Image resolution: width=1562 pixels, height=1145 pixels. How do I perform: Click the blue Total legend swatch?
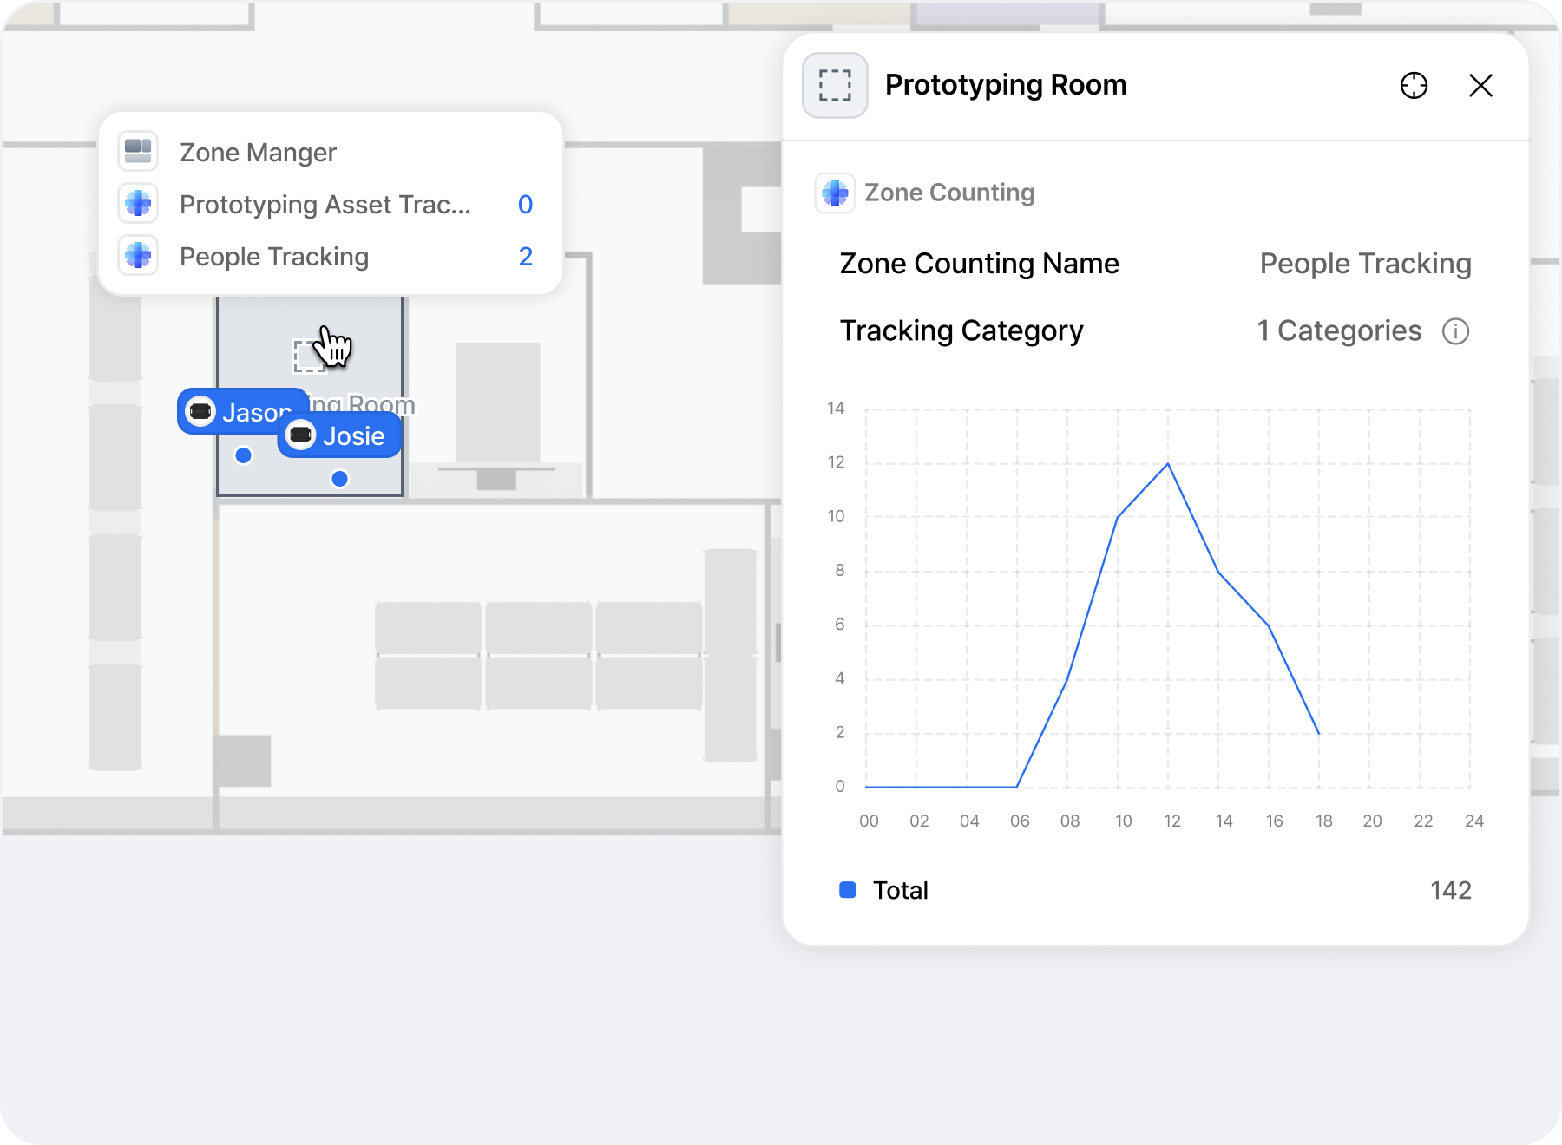848,890
